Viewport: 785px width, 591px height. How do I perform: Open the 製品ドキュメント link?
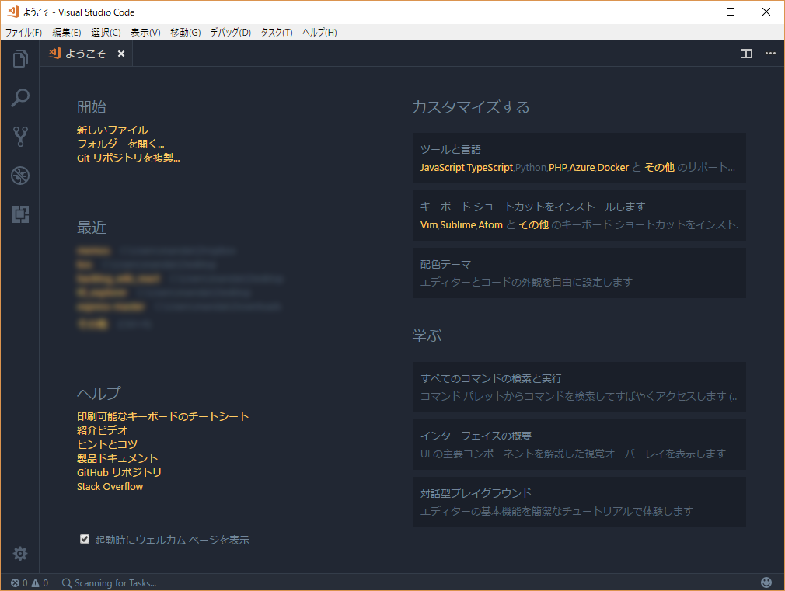117,458
